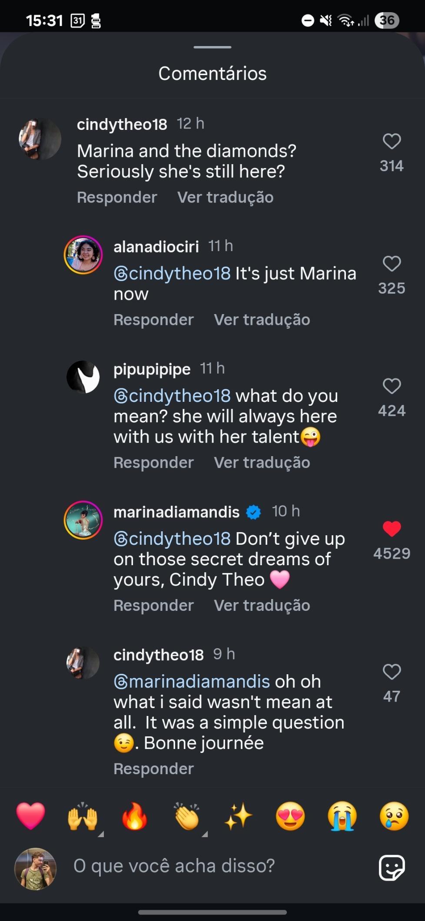Like cindytheo18's Bonne journée reply
Image resolution: width=425 pixels, height=921 pixels.
tap(392, 672)
